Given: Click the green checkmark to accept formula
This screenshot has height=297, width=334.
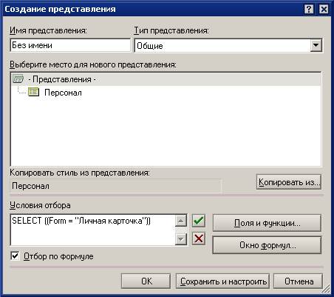Looking at the screenshot, I should [x=199, y=220].
